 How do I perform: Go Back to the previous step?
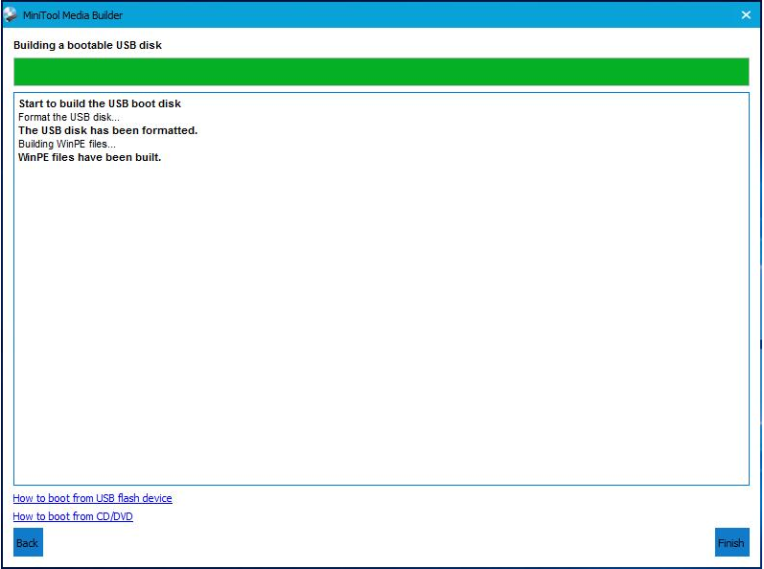pos(28,542)
